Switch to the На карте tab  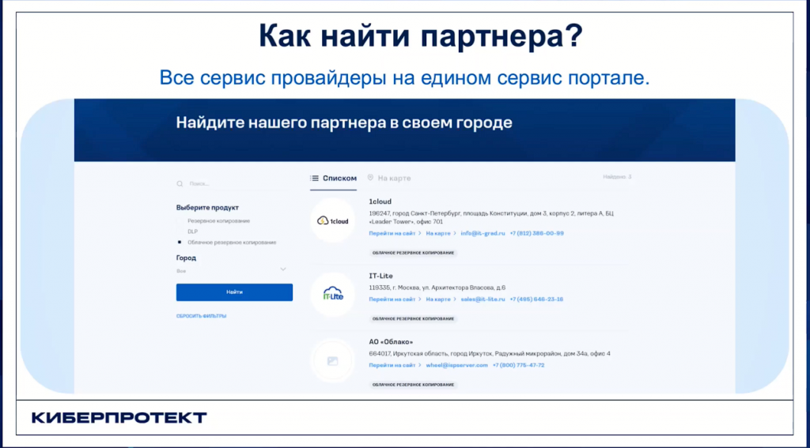389,179
